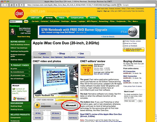This screenshot has height=122, width=157.
Task: Click the See all user ratings link
Action: [101, 74]
